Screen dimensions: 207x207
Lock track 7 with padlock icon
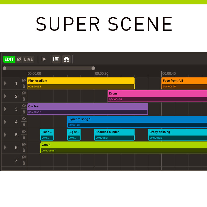pos(24,163)
